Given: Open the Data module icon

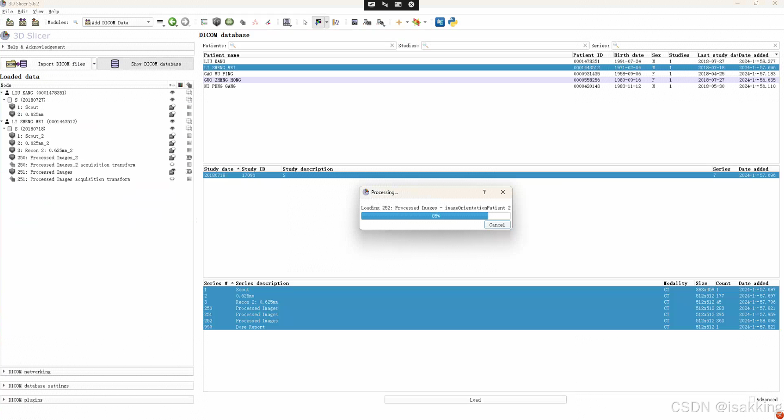Looking at the screenshot, I should (x=204, y=22).
